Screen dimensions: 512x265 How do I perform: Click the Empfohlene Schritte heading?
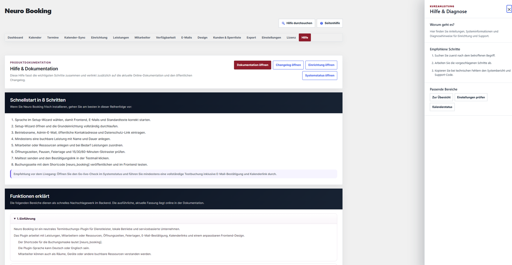pyautogui.click(x=445, y=49)
